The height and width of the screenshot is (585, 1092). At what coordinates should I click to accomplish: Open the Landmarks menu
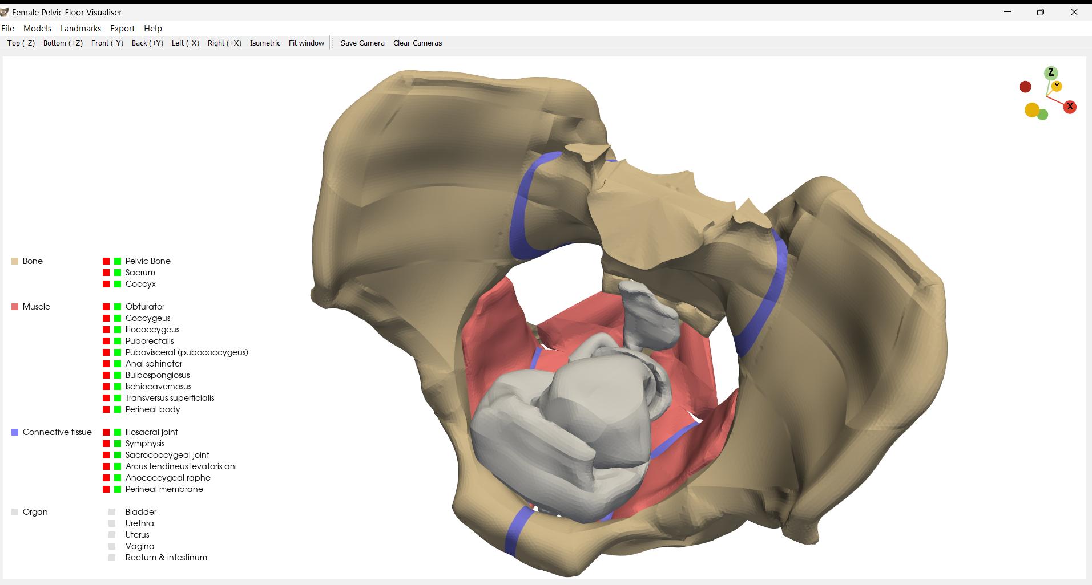click(x=80, y=29)
